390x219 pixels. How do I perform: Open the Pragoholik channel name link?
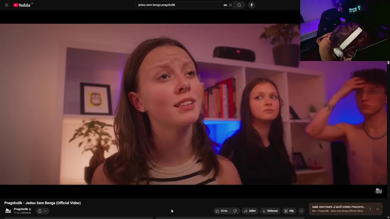pyautogui.click(x=21, y=209)
